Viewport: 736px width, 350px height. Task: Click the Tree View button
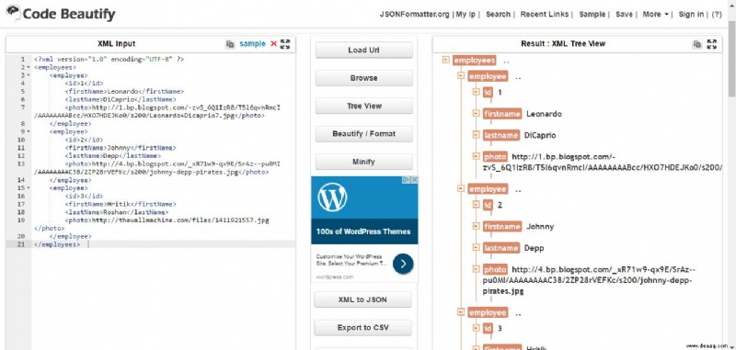tap(363, 106)
